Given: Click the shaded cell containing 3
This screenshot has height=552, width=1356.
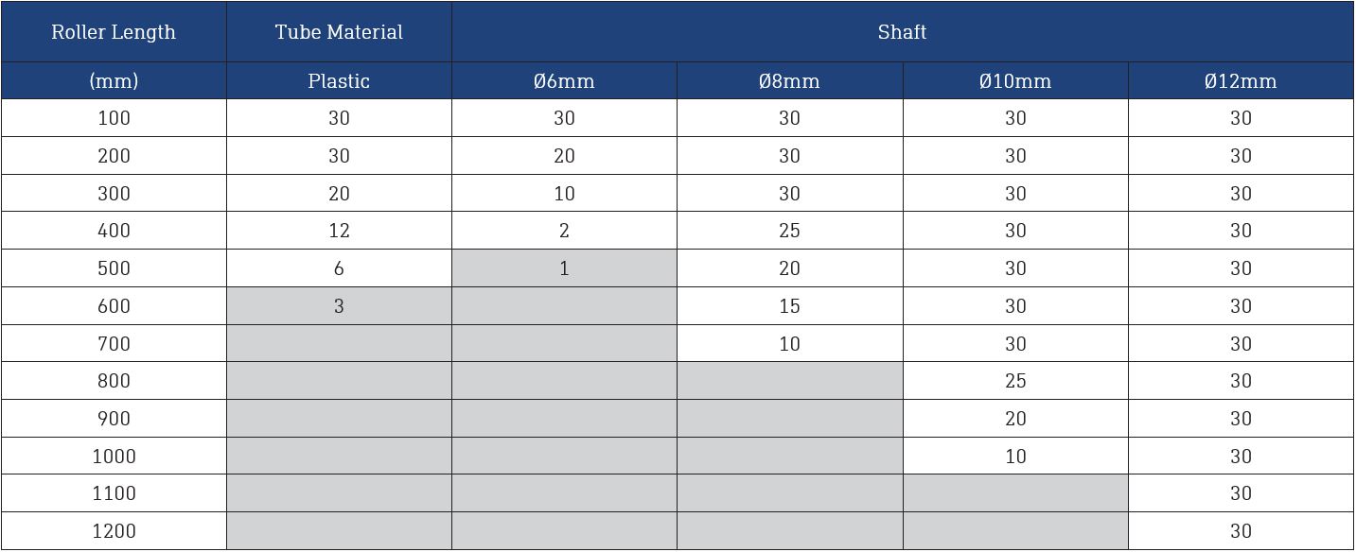Looking at the screenshot, I should [x=339, y=306].
